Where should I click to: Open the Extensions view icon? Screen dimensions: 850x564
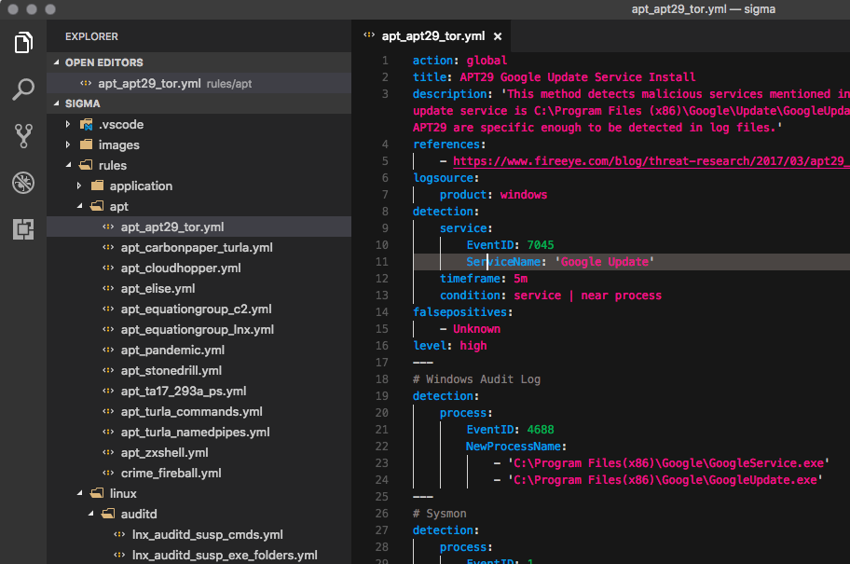(x=23, y=228)
